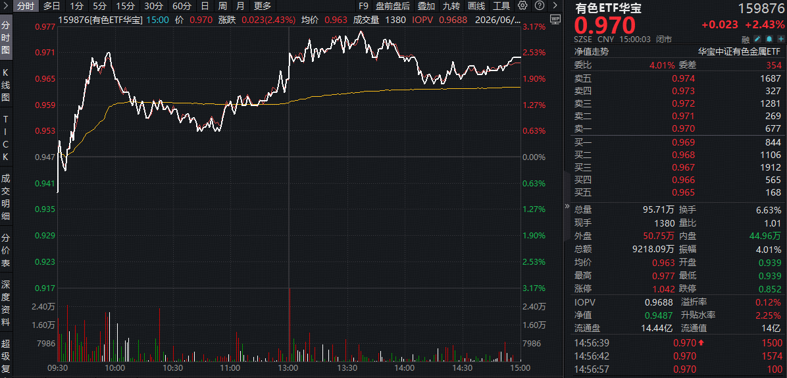Toggle the 九转 indicator
Image resolution: width=787 pixels, height=378 pixels.
[451, 6]
